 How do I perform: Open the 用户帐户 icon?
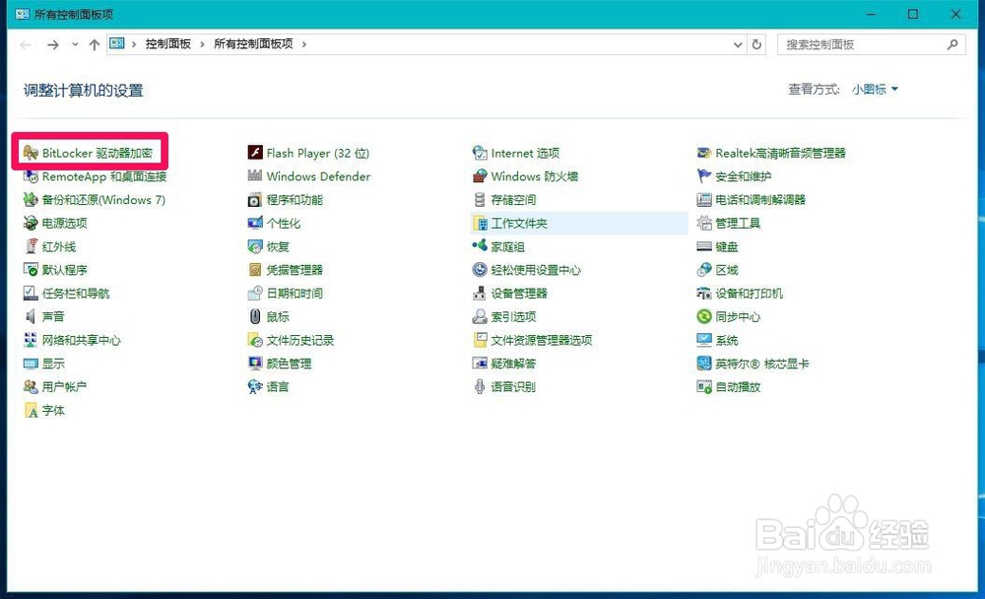coord(31,386)
